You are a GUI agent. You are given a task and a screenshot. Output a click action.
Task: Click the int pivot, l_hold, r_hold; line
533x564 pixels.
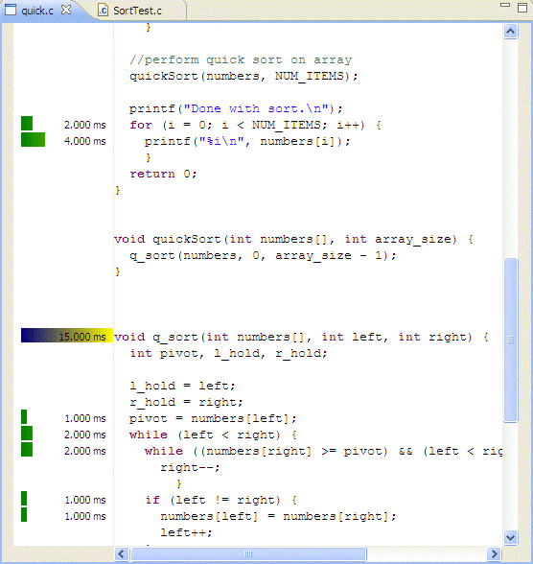[x=228, y=353]
